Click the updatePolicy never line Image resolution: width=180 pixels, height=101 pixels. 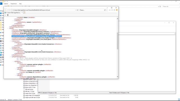(x=29, y=22)
